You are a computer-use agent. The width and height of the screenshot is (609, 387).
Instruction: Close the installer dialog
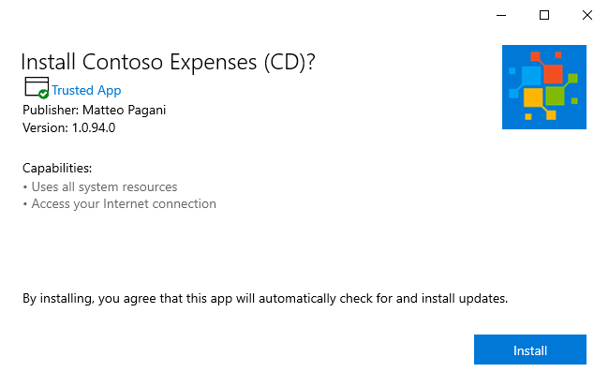point(587,15)
